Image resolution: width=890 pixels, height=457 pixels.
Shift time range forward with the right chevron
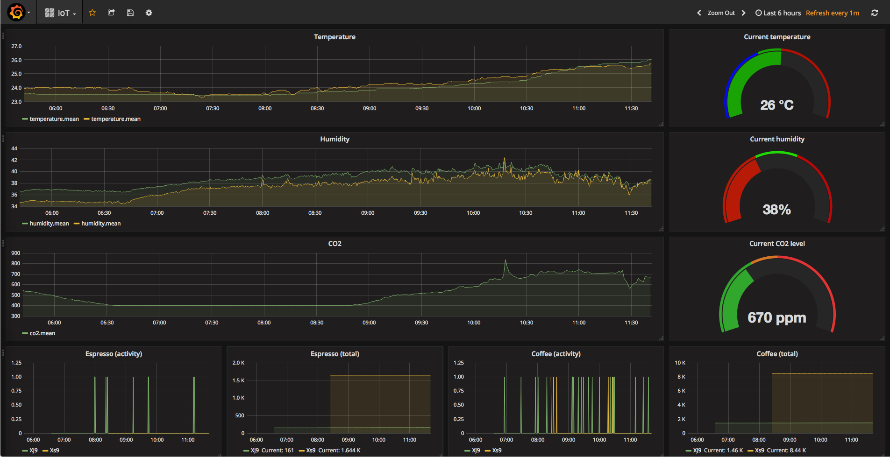744,13
